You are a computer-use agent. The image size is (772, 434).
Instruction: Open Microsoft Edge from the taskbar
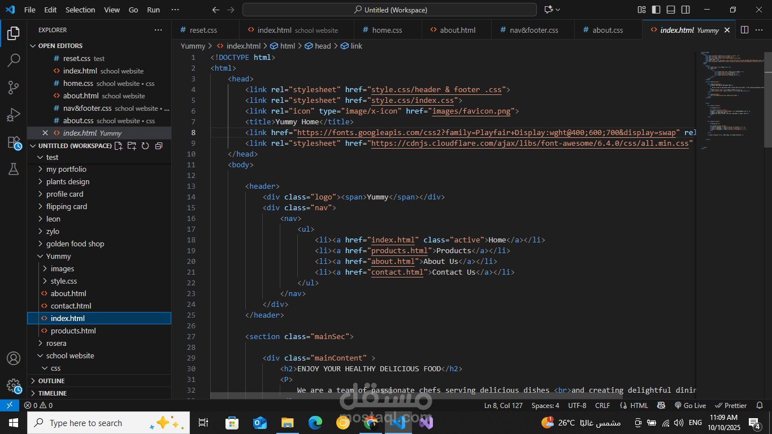pos(315,423)
